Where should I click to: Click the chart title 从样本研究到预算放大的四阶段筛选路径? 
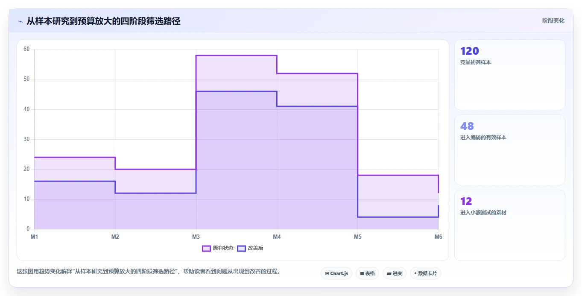coord(103,21)
